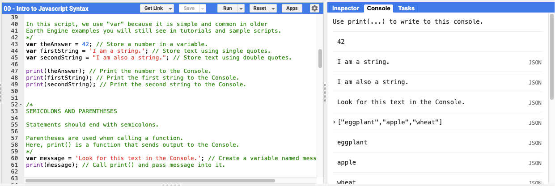Click the Reset button

coord(260,8)
